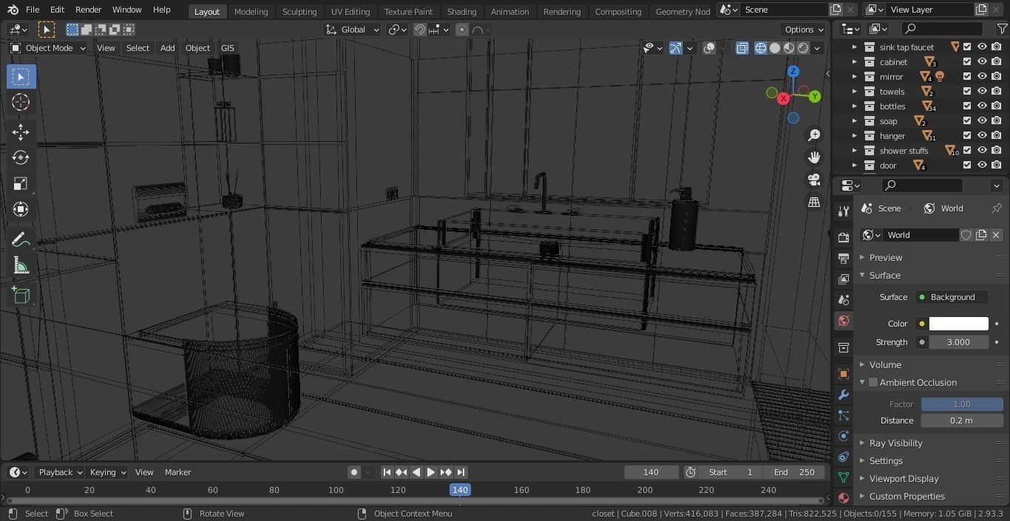Toggle proportional editing
This screenshot has width=1010, height=521.
(x=462, y=30)
